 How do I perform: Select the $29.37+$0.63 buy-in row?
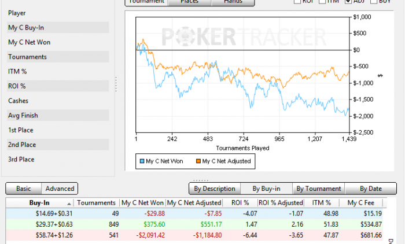[194, 224]
